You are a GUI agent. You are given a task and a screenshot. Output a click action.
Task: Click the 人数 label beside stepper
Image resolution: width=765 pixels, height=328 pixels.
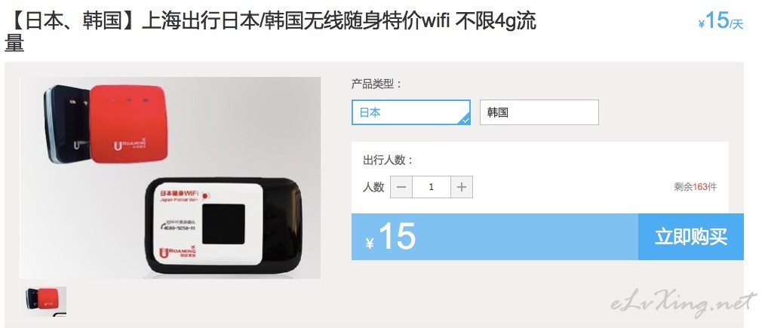pos(373,187)
